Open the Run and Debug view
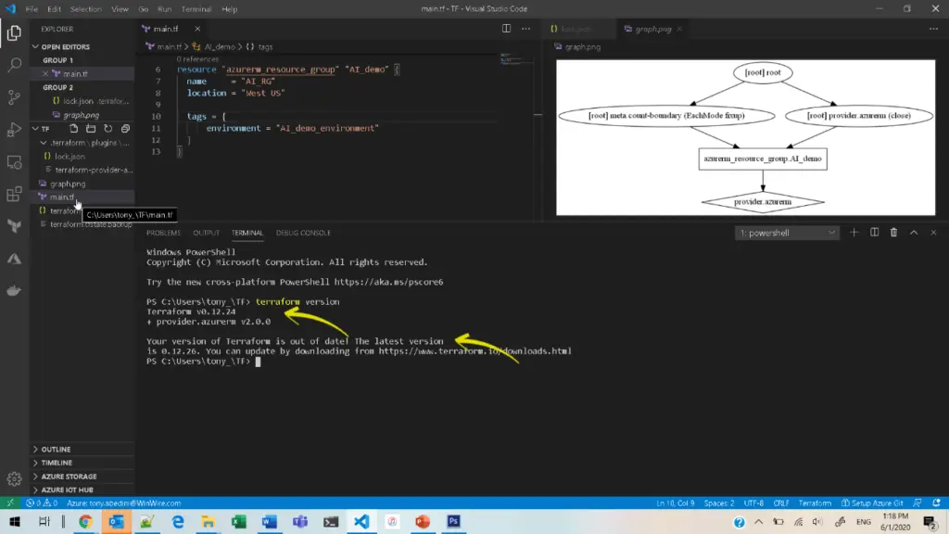This screenshot has width=949, height=534. click(14, 130)
